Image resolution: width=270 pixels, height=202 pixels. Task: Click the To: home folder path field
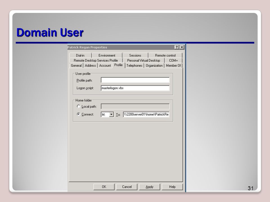(146, 114)
